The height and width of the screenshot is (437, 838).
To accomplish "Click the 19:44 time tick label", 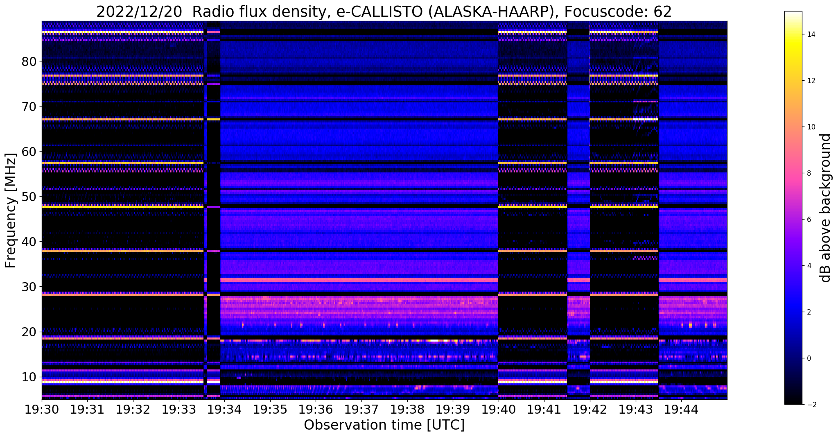I will click(681, 409).
